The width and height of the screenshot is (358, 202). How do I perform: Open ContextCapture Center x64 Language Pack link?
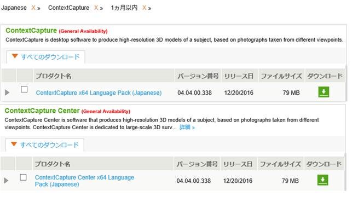[x=84, y=181]
